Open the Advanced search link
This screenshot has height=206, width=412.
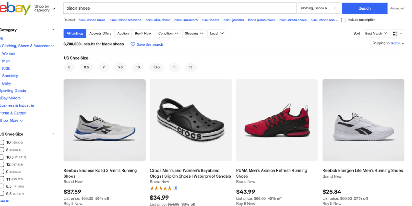pyautogui.click(x=397, y=8)
